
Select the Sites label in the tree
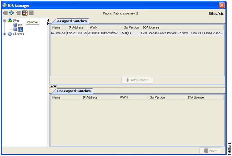16,20
